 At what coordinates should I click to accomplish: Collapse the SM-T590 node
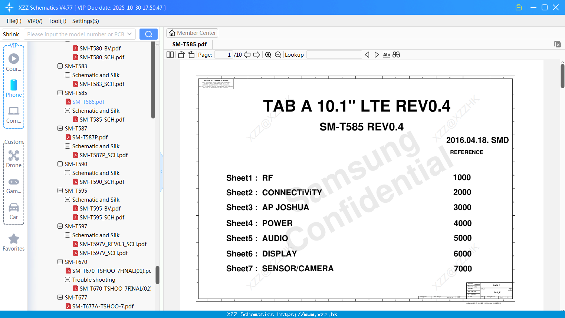pos(60,164)
